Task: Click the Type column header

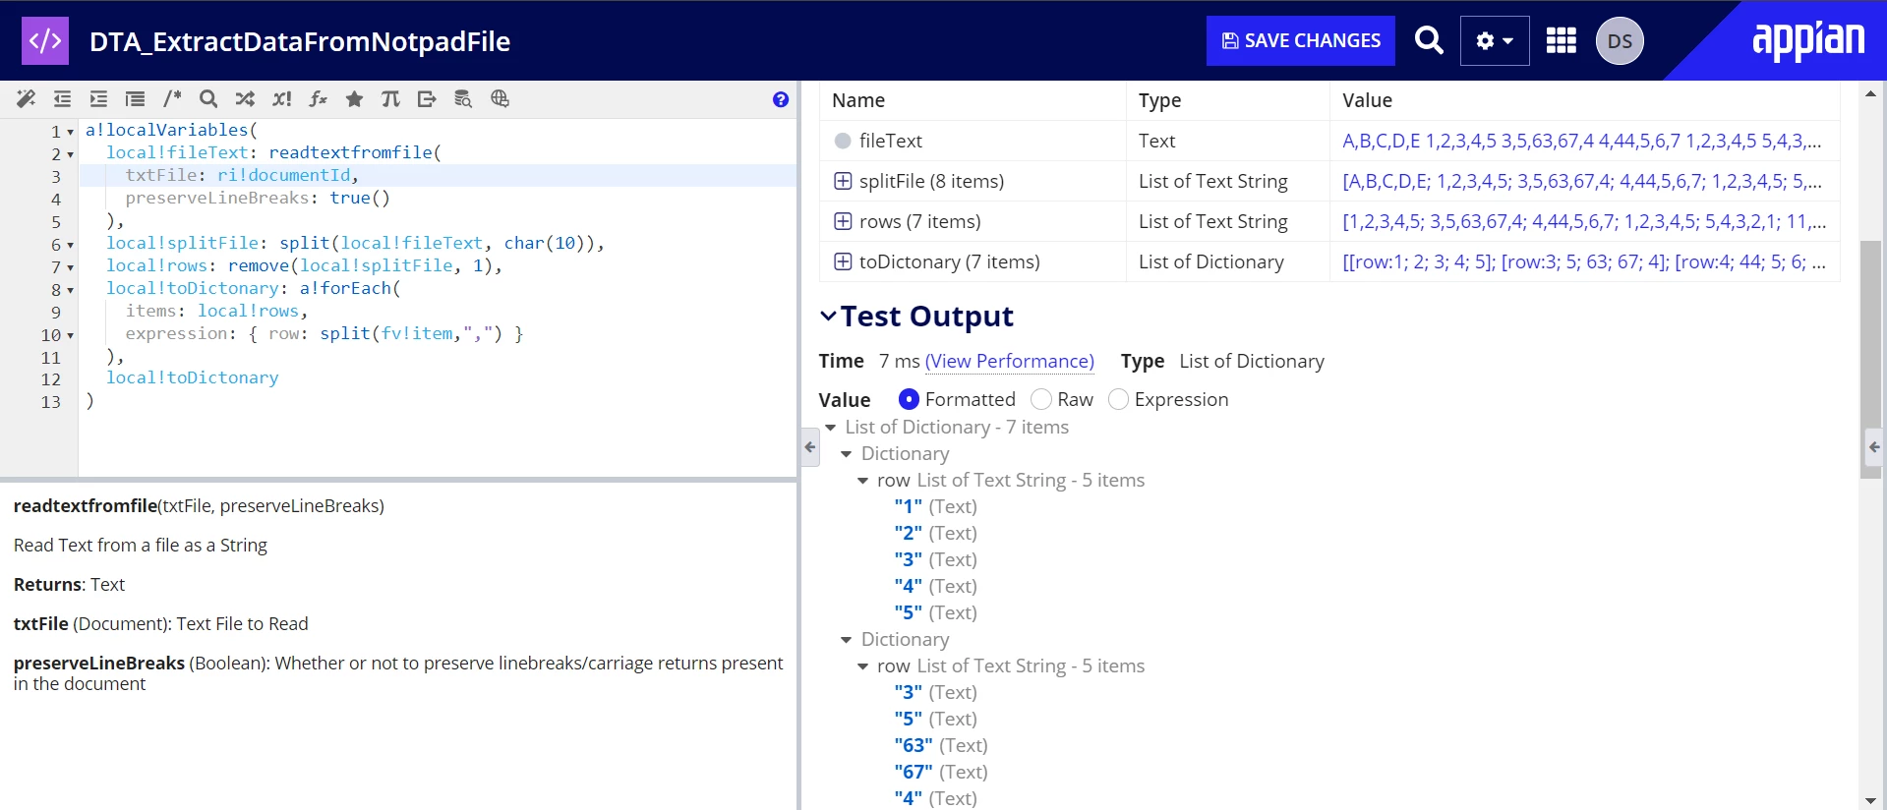Action: [1160, 100]
